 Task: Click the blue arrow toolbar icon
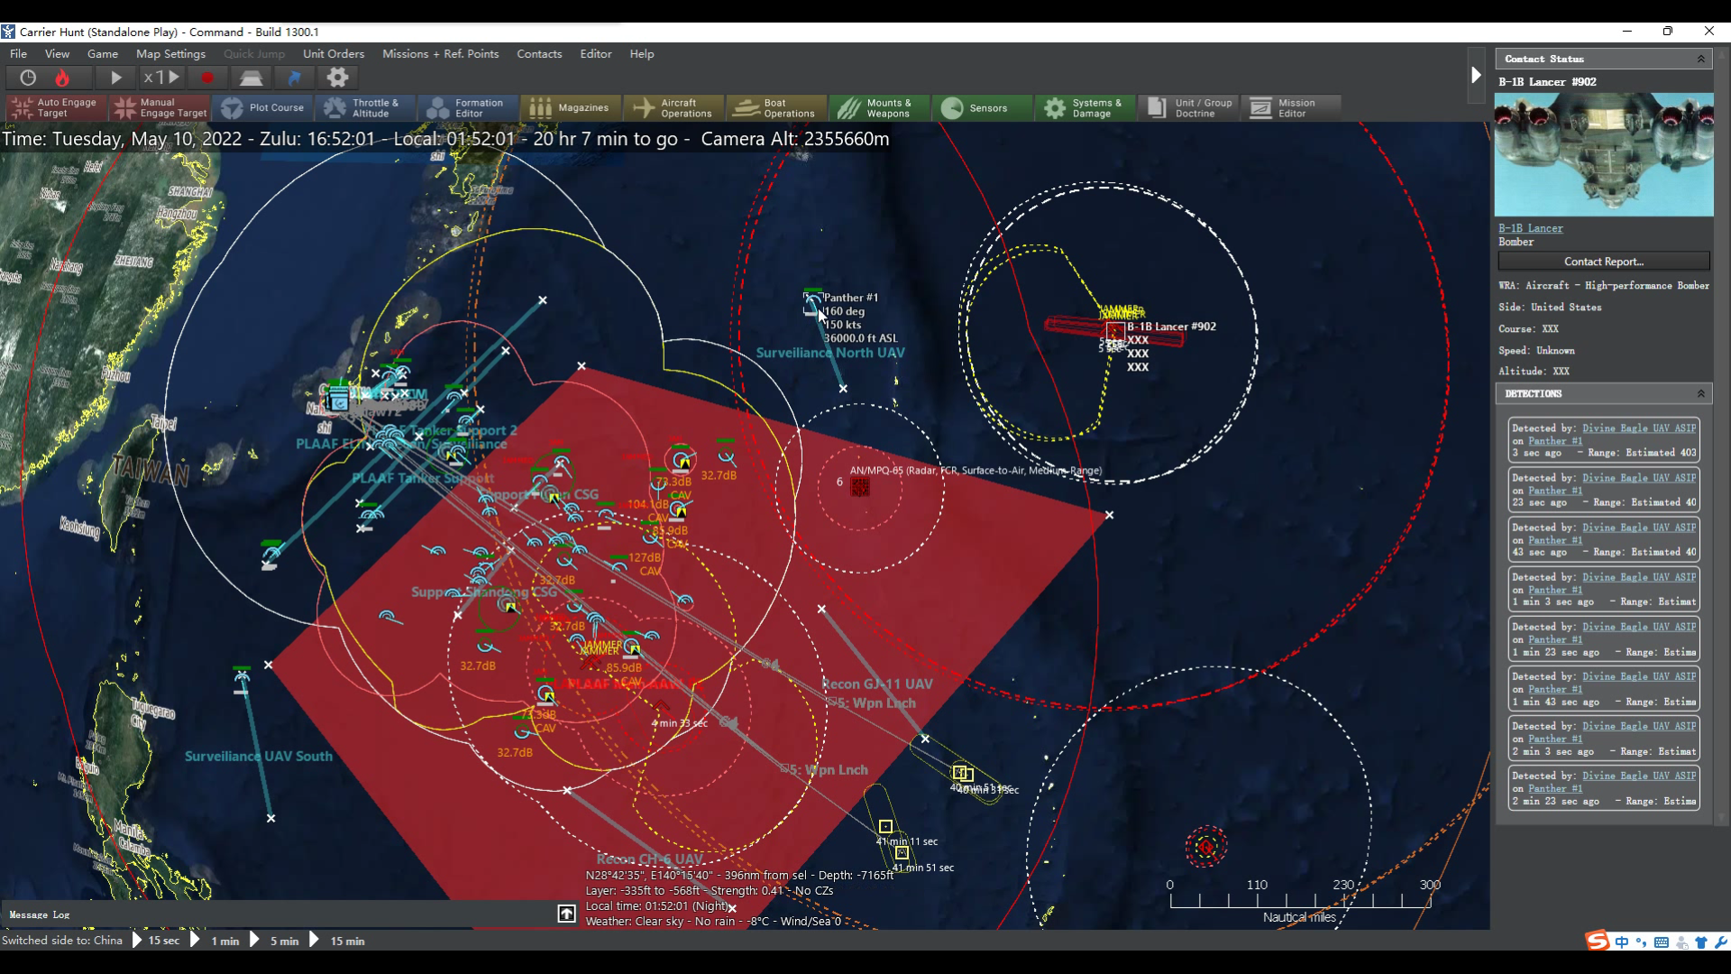pyautogui.click(x=294, y=78)
